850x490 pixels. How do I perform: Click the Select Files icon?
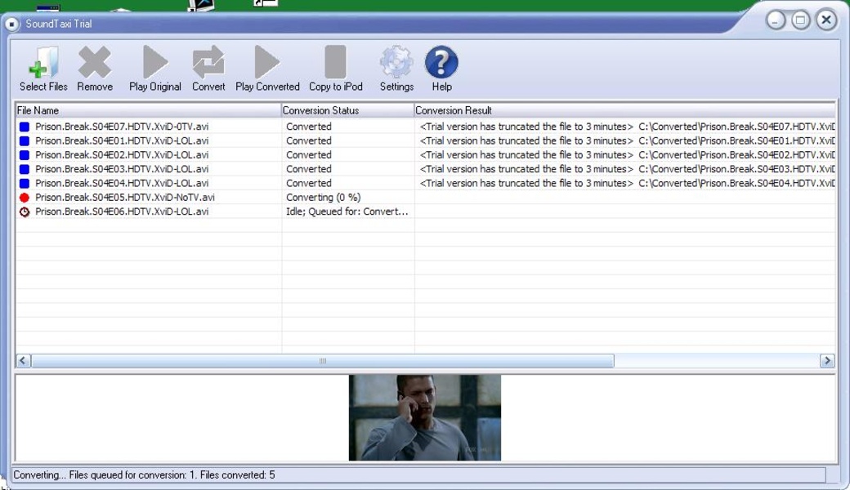pos(43,63)
